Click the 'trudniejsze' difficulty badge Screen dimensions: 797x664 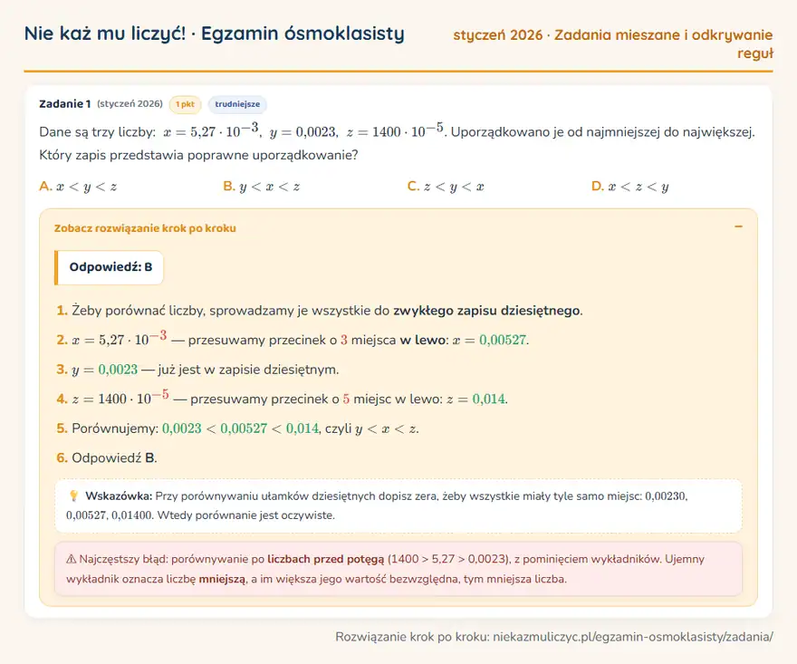[237, 104]
